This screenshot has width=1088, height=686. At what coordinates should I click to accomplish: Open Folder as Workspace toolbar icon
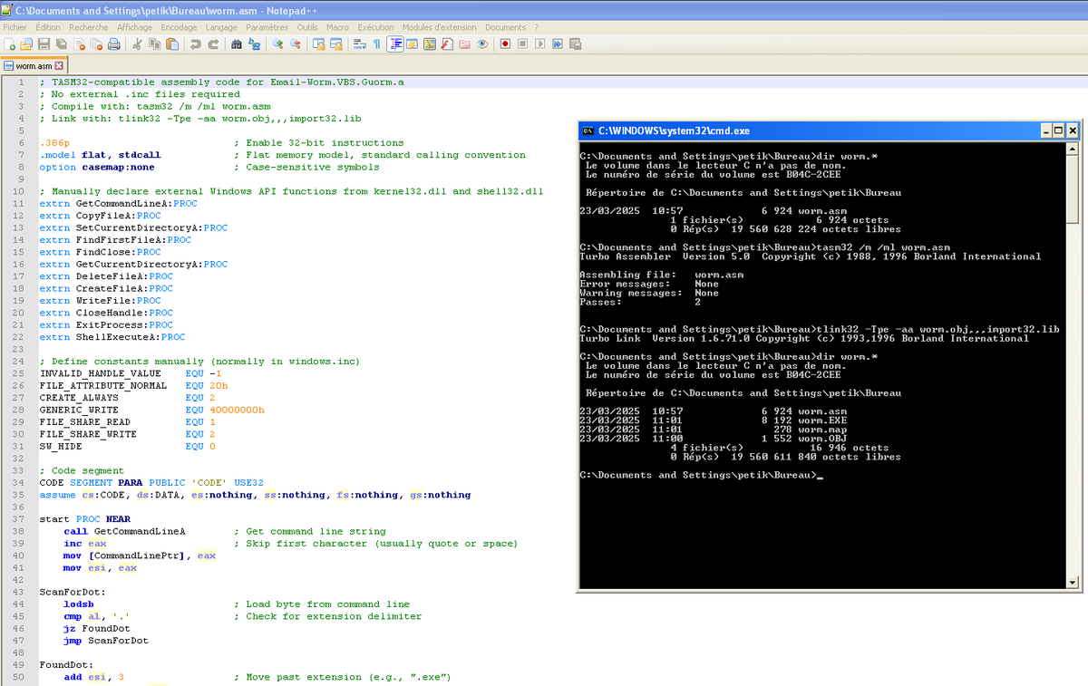point(464,43)
